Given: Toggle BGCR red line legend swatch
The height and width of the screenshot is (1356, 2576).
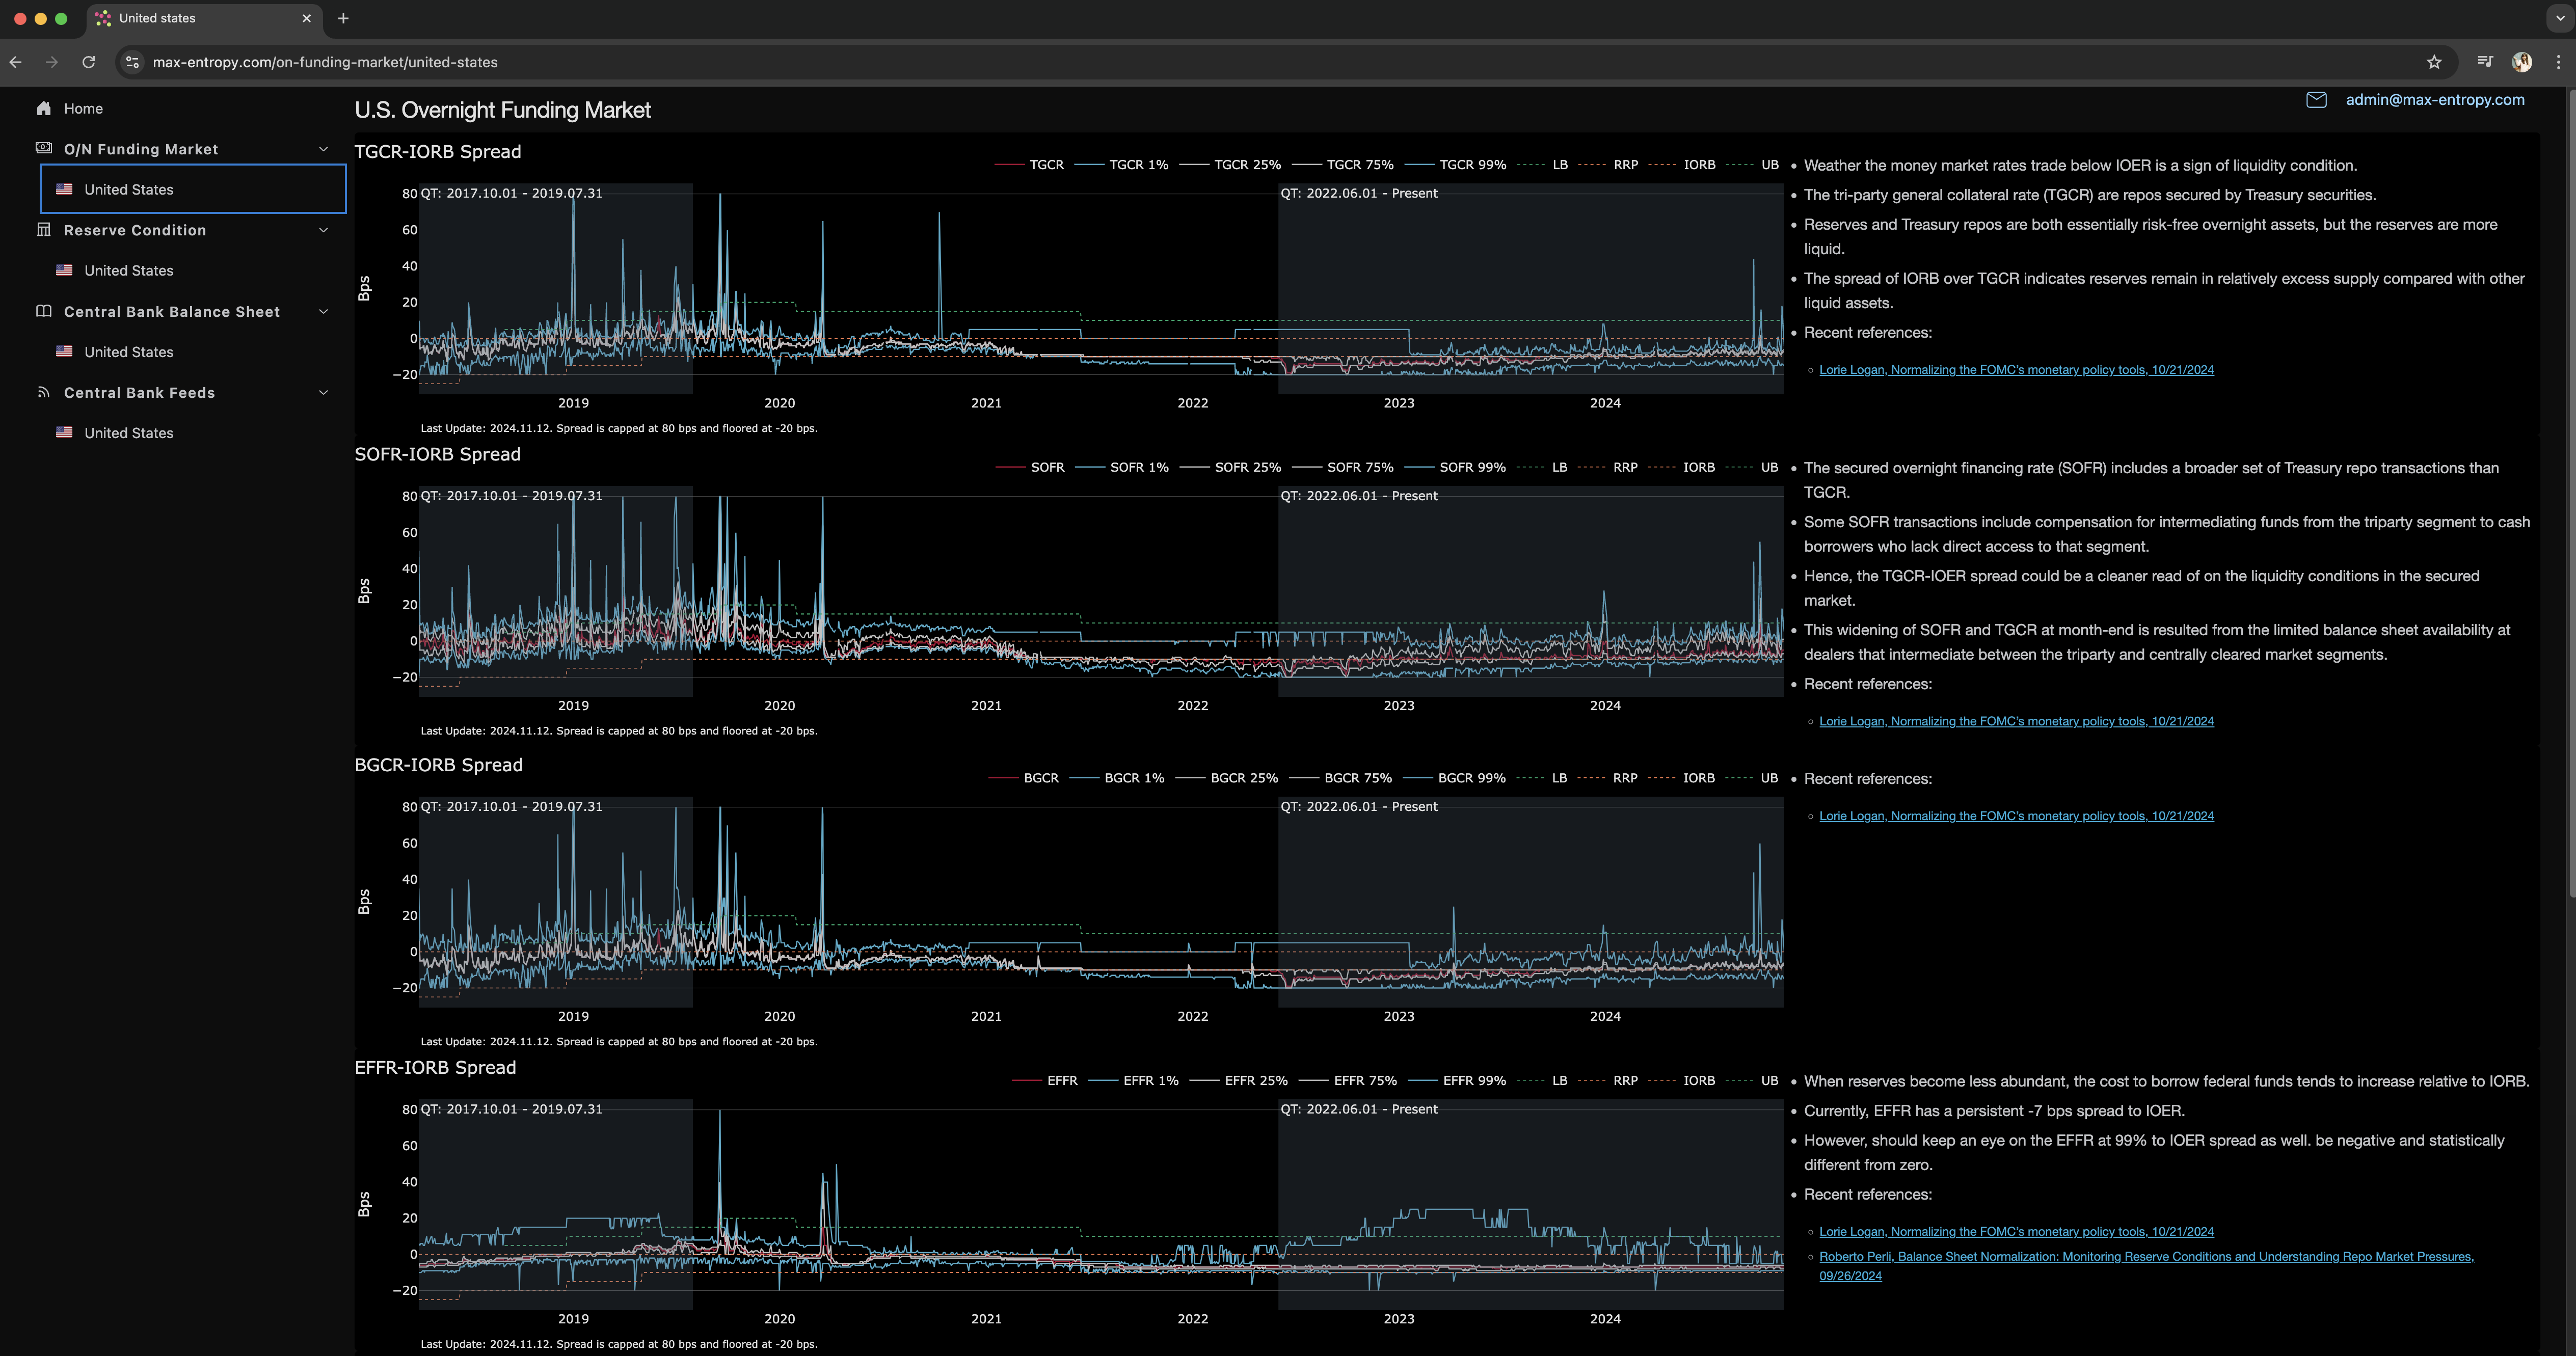Looking at the screenshot, I should (x=1003, y=778).
